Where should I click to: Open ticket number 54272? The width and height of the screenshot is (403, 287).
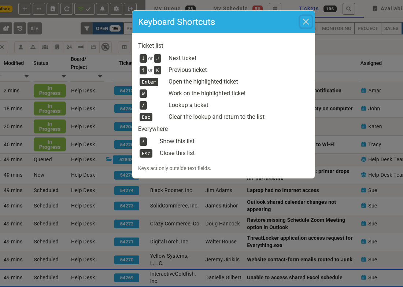tap(127, 224)
